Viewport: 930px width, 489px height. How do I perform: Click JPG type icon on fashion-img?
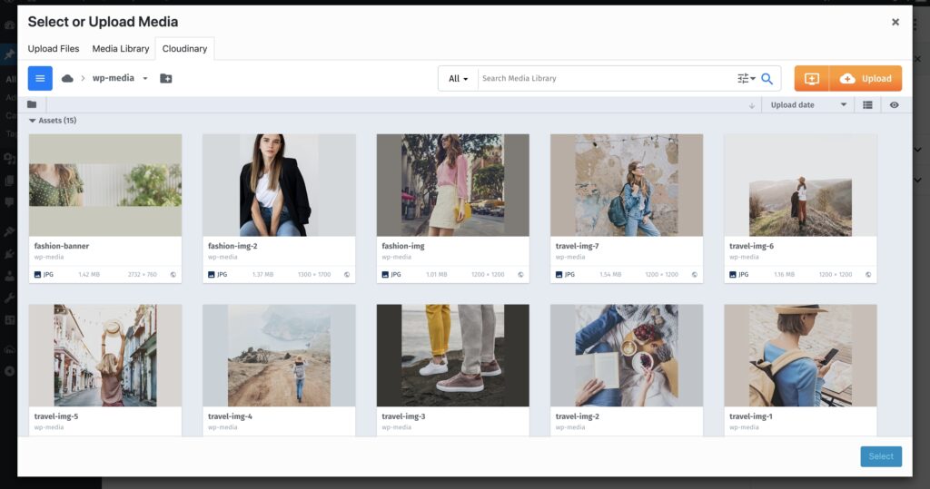385,274
